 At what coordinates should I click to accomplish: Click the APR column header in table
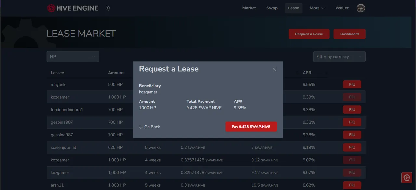[307, 73]
